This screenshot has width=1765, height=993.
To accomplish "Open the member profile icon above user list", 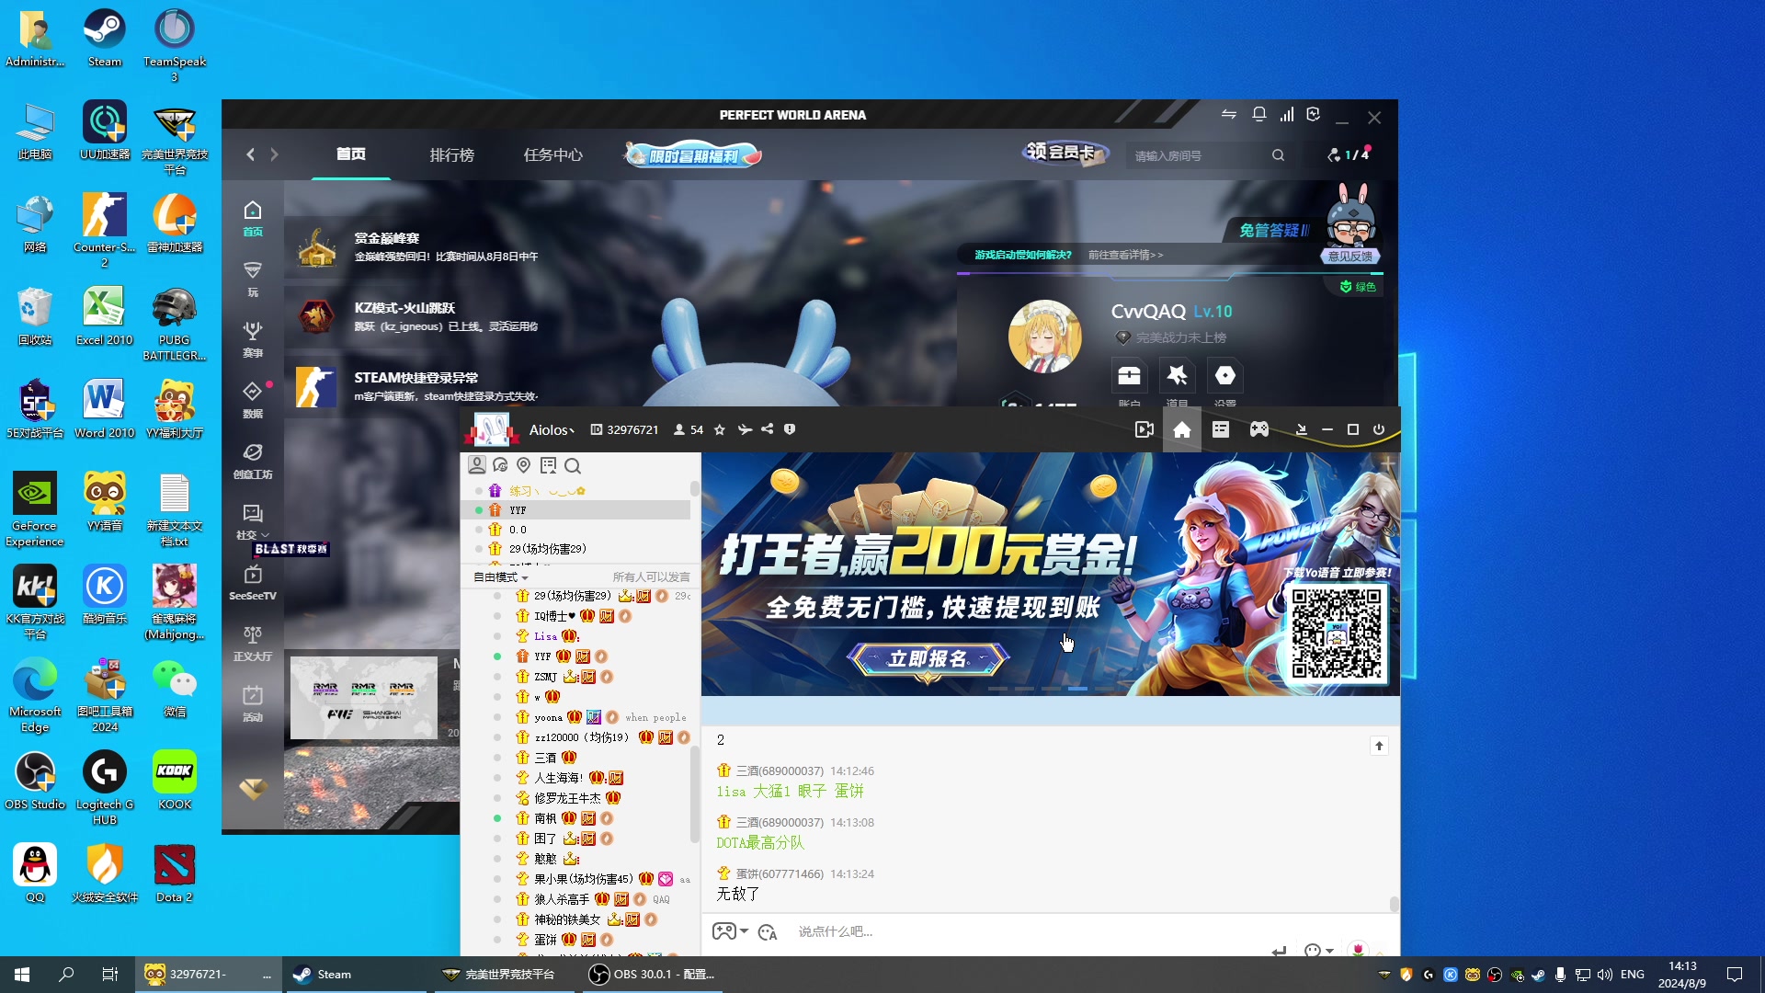I will 477,465.
